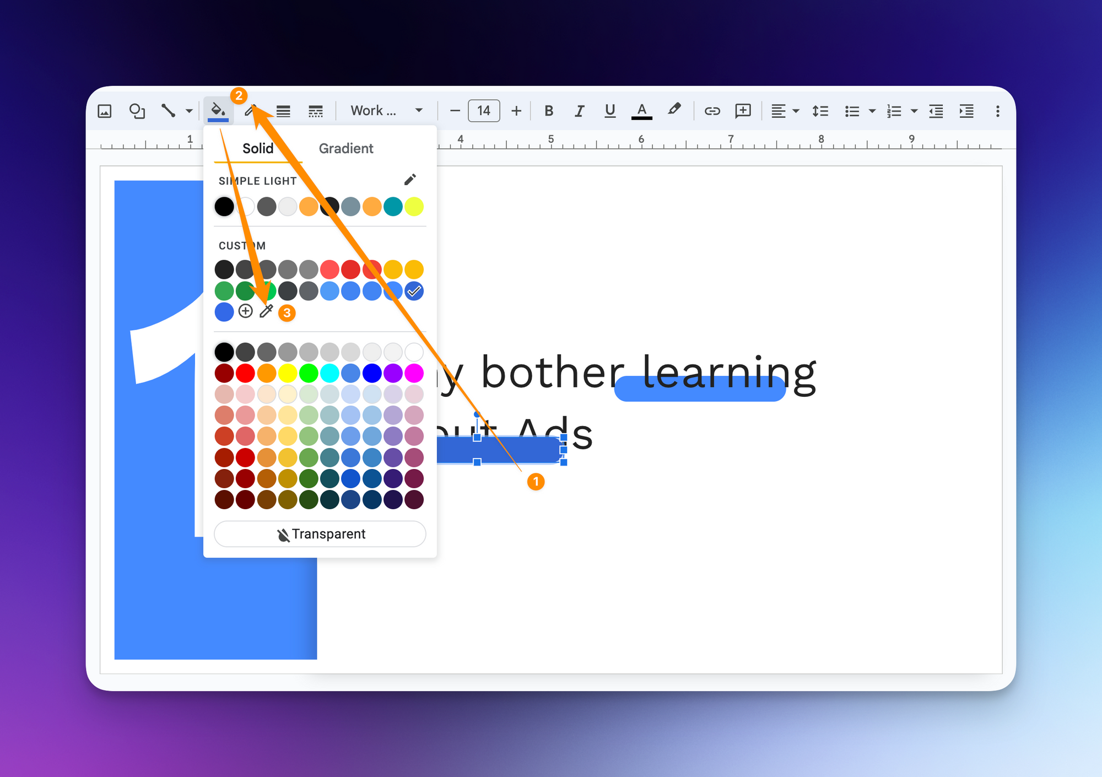This screenshot has height=777, width=1102.
Task: Open the Work Sans font dropdown
Action: click(x=387, y=111)
